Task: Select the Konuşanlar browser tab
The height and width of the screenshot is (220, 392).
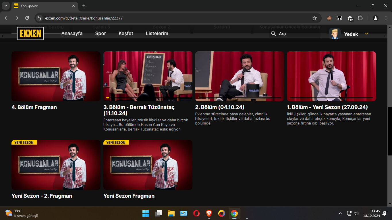Action: pos(45,6)
